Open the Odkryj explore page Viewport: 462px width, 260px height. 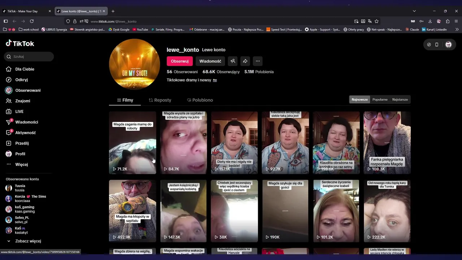tap(21, 80)
